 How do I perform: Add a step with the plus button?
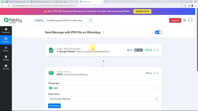[x=103, y=61]
